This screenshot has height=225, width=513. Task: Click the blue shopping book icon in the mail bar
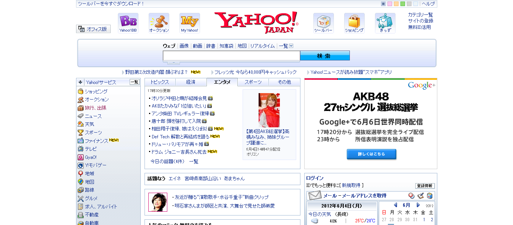click(430, 196)
